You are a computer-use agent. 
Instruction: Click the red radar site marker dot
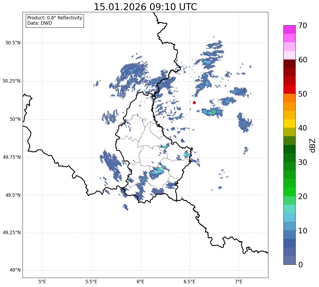point(194,102)
